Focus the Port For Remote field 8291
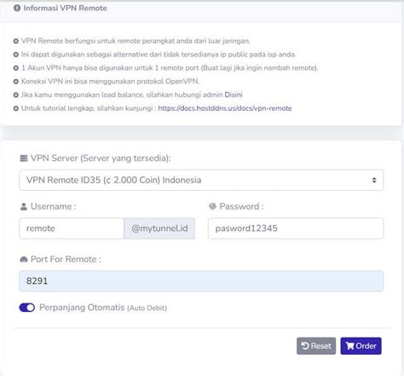This screenshot has height=376, width=404. point(201,281)
